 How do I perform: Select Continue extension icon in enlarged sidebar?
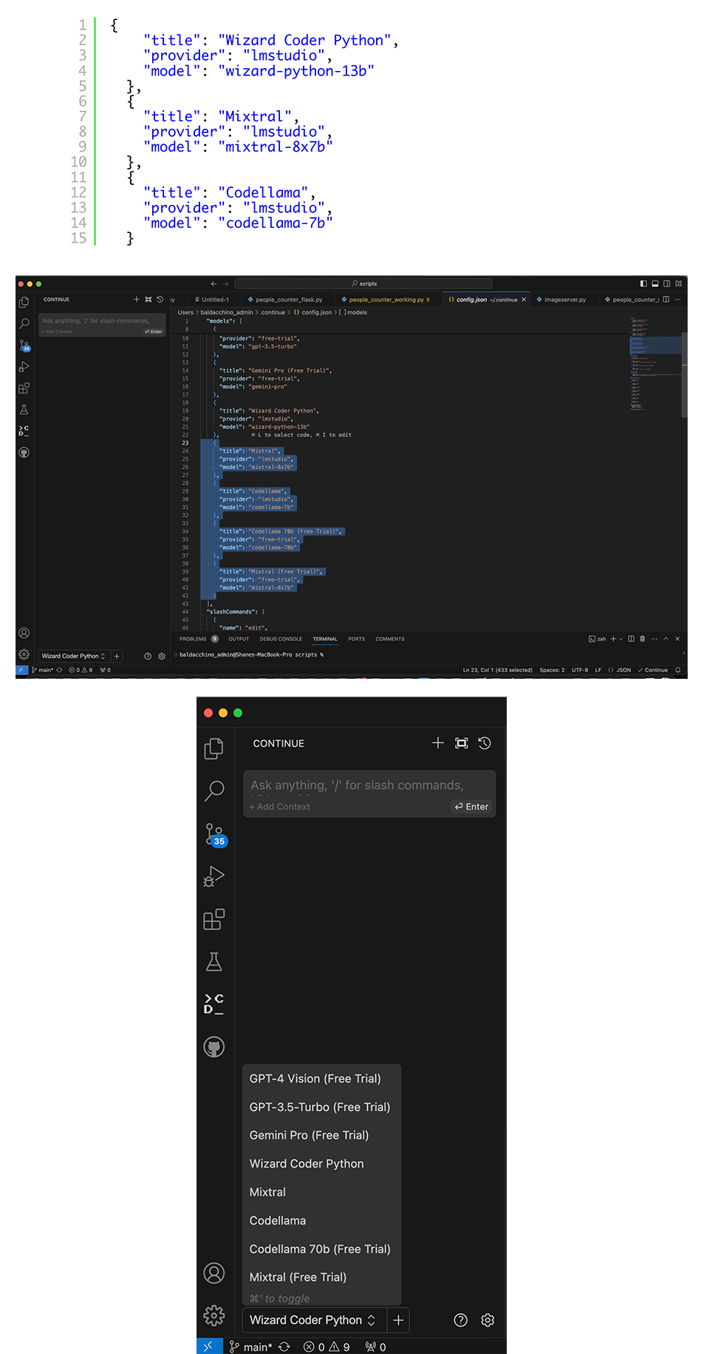point(214,1004)
